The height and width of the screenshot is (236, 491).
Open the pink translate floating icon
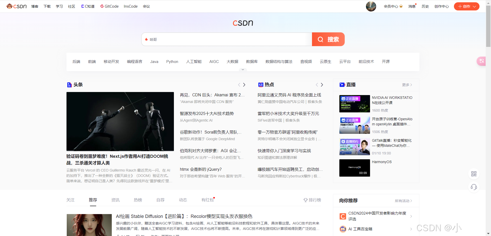point(482,61)
